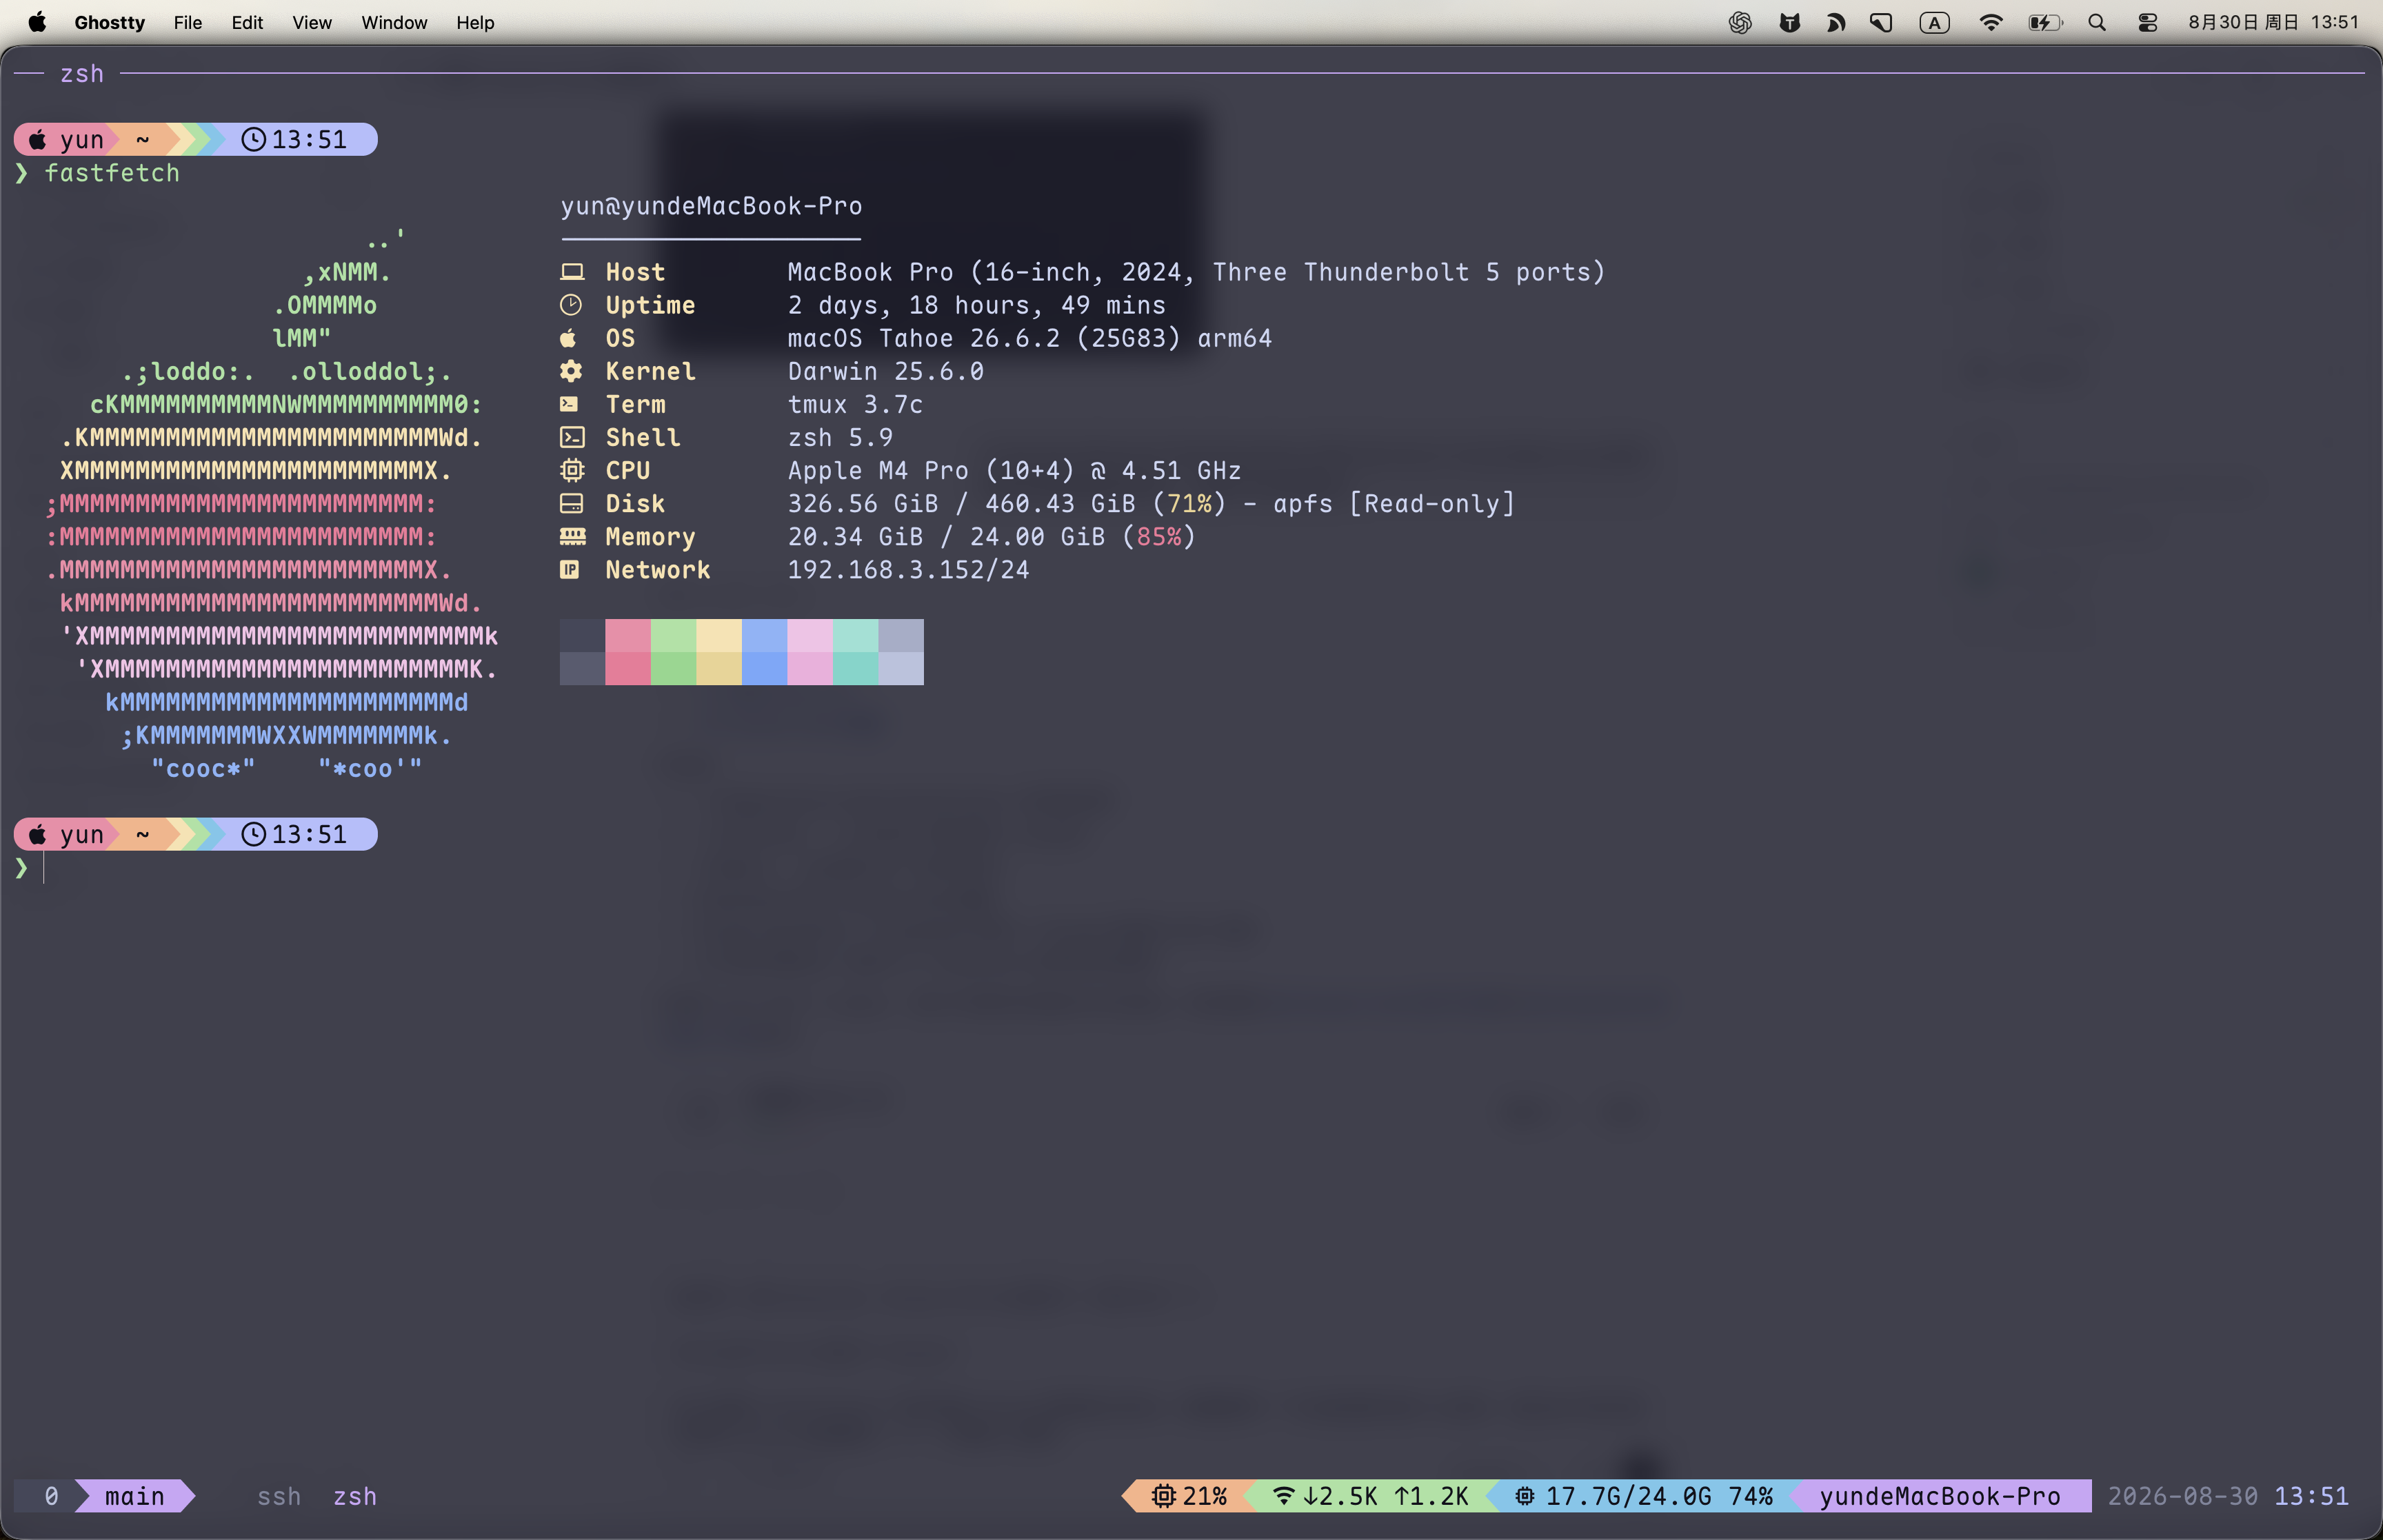
Task: Open the battery status menu
Action: [2044, 22]
